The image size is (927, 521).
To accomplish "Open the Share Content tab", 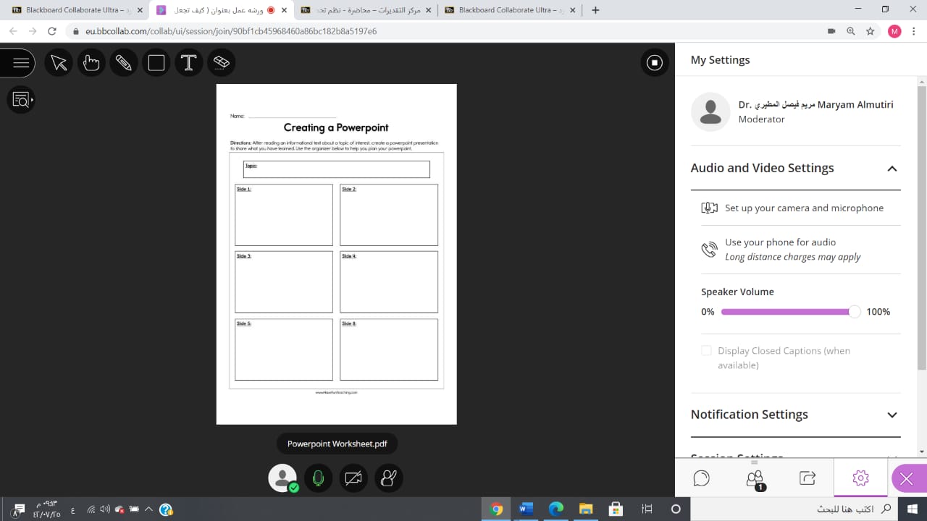I will (x=808, y=478).
